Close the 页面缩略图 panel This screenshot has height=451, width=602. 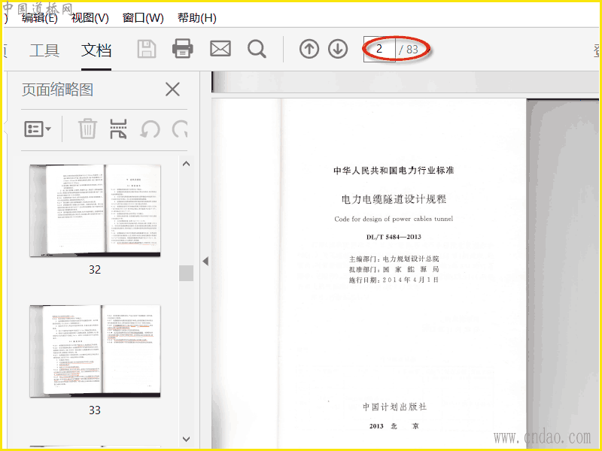172,89
